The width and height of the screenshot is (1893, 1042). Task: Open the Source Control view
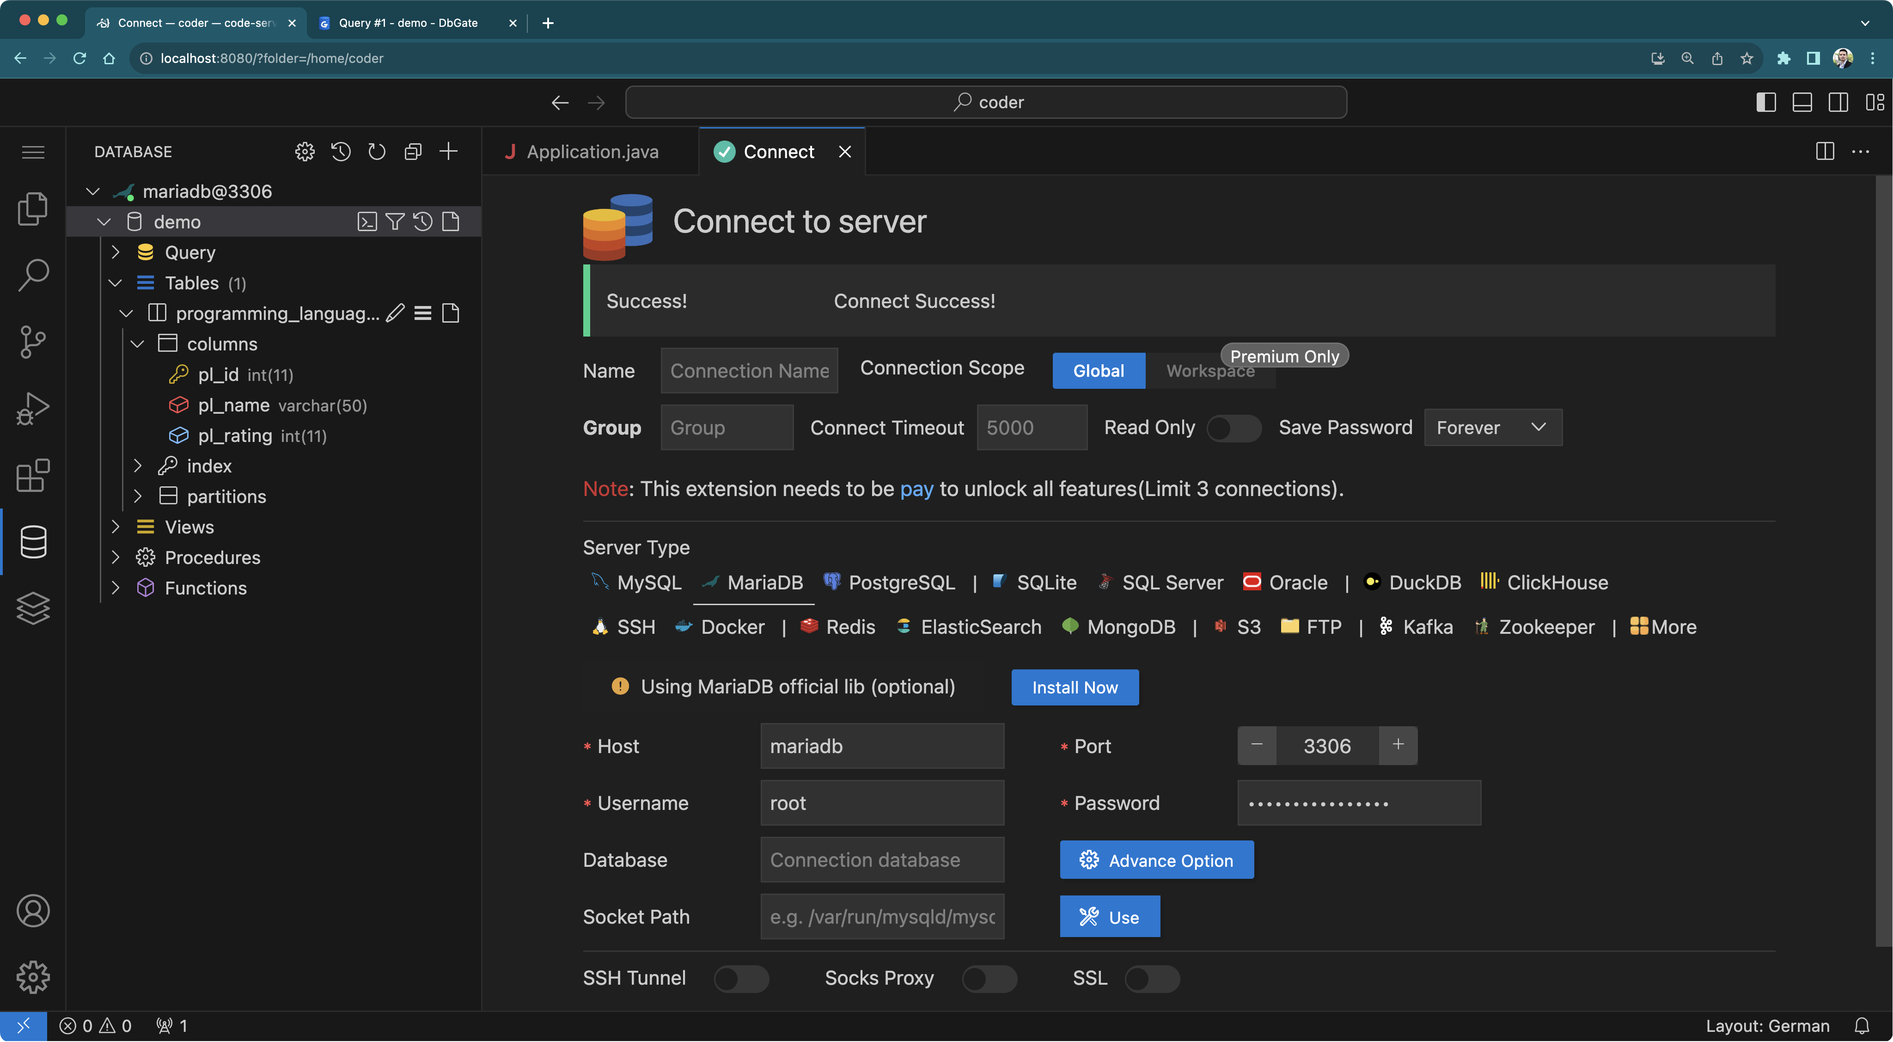pyautogui.click(x=33, y=343)
